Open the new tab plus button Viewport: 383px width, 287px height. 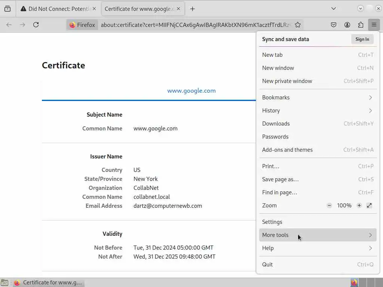[x=193, y=9]
